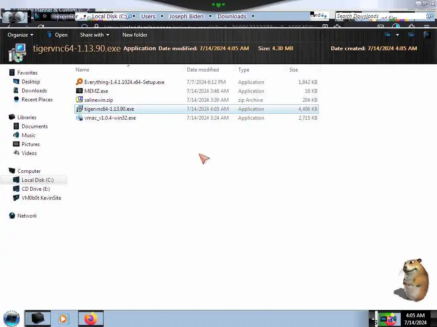Screen dimensions: 437x327
Task: Click the change view icon
Action: (x=388, y=35)
